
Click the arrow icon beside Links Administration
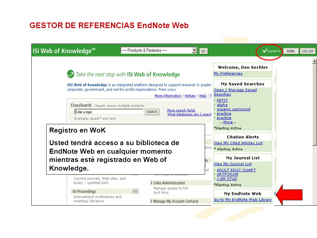click(x=152, y=183)
